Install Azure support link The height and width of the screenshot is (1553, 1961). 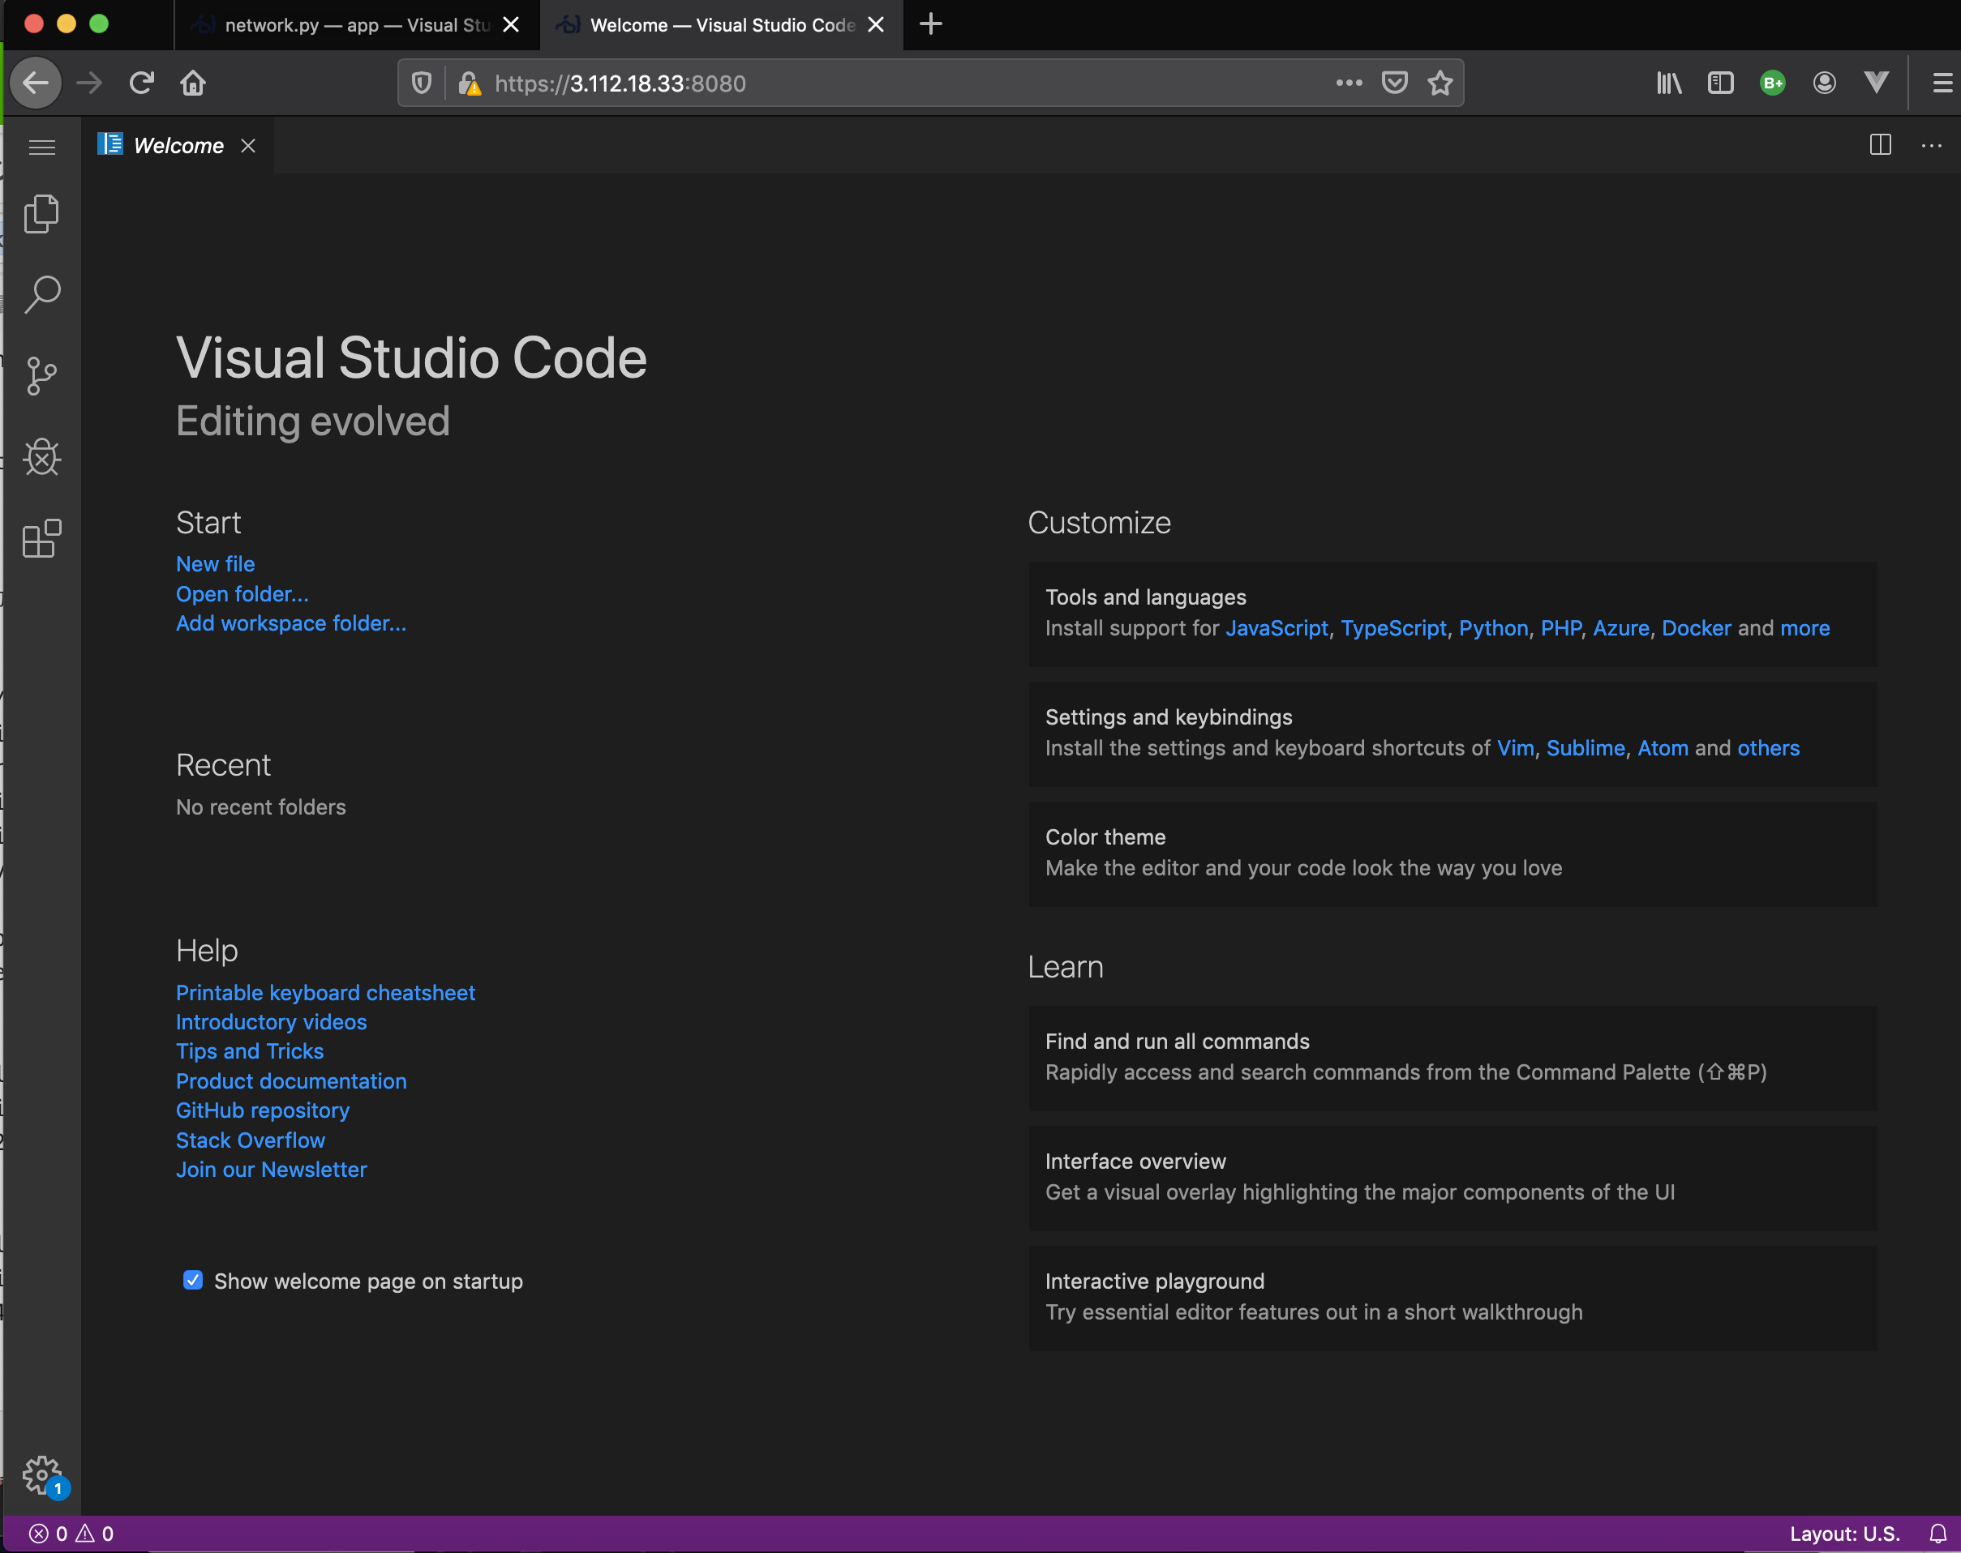pyautogui.click(x=1621, y=628)
